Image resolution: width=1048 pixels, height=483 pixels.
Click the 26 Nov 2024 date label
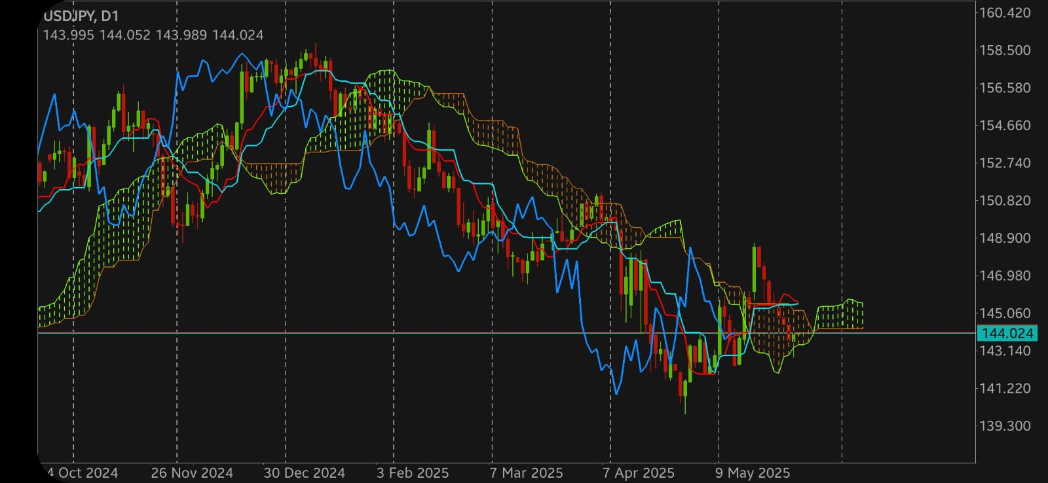coord(192,473)
